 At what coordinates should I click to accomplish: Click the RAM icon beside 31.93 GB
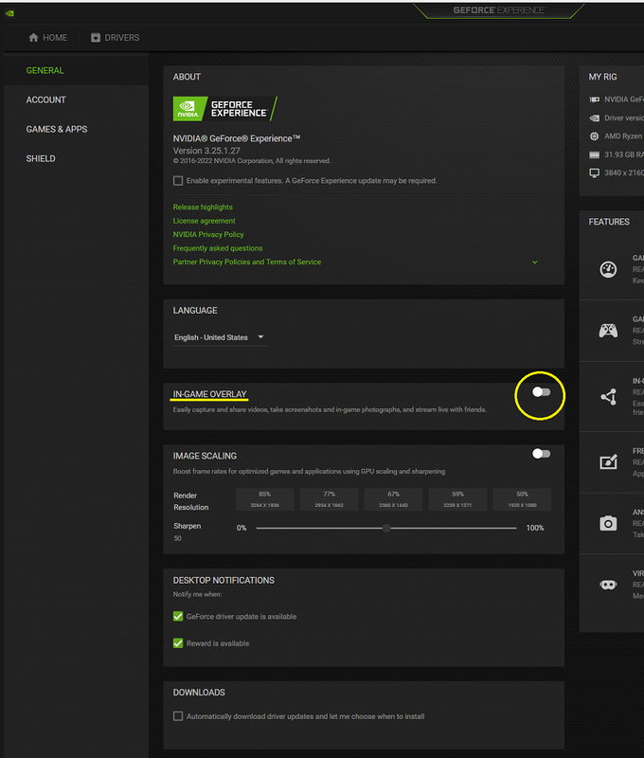click(x=594, y=154)
